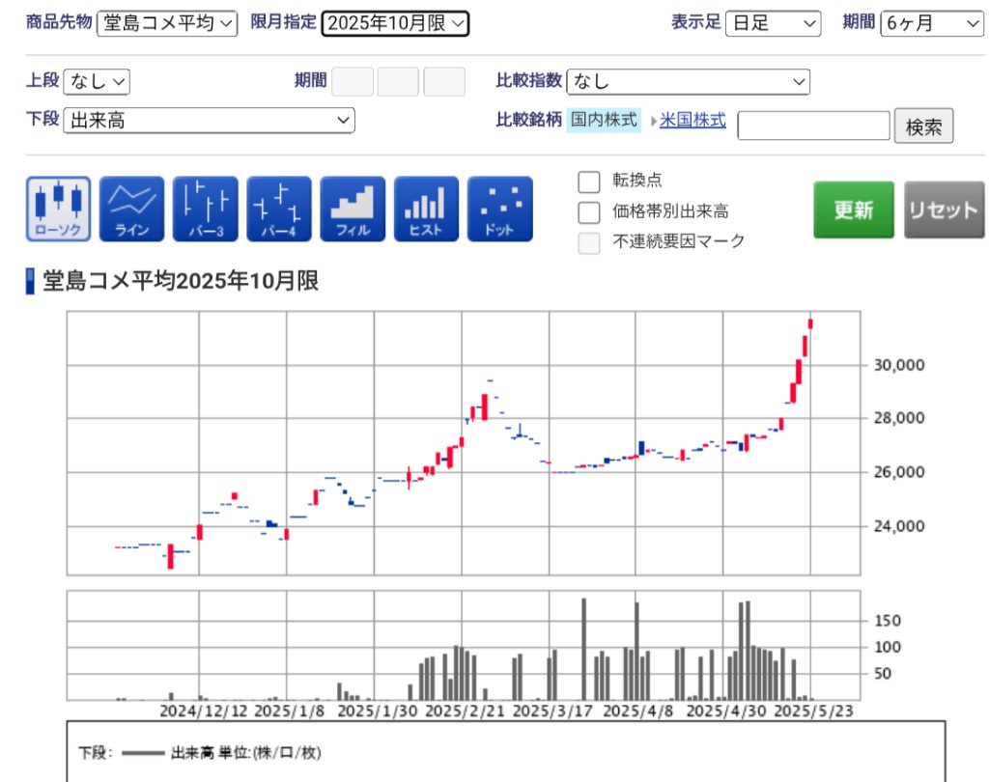Viewport: 989px width, 782px height.
Task: Click the green 更新 update button
Action: point(854,210)
